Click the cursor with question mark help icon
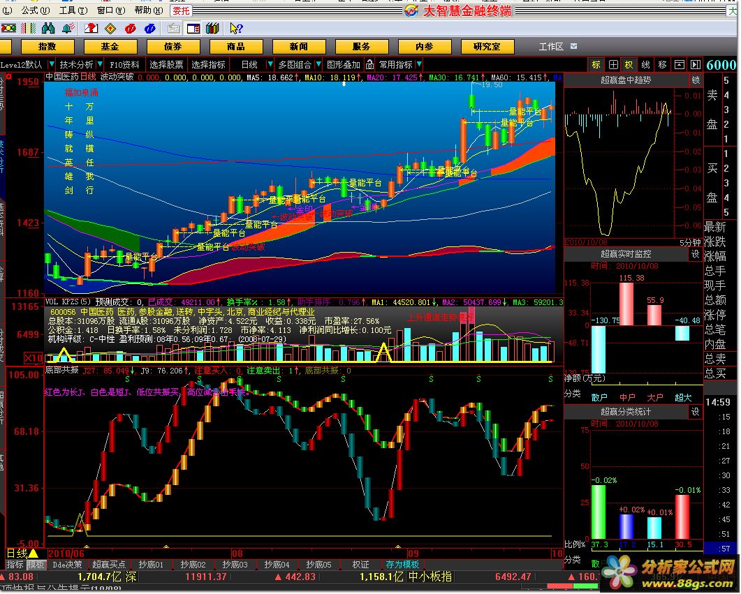 236,29
